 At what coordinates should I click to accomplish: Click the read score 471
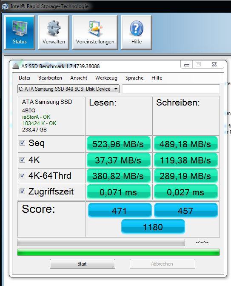(120, 210)
